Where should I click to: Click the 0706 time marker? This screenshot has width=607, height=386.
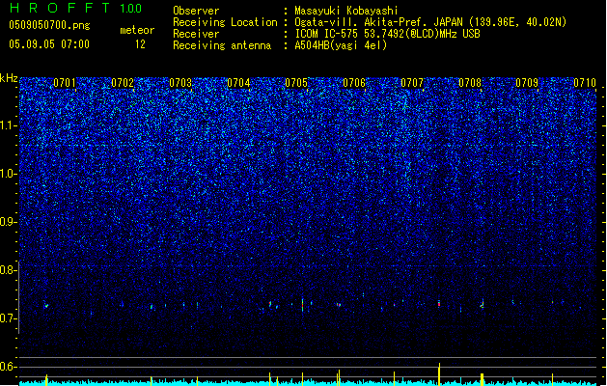coord(354,83)
